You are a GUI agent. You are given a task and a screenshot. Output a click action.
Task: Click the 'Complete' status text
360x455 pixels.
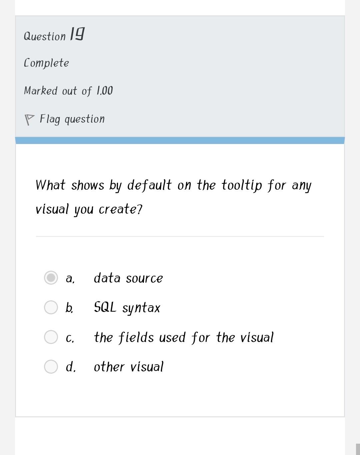[x=46, y=63]
